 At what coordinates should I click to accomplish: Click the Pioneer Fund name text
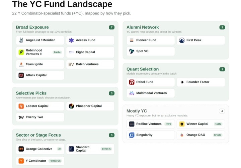[146, 40]
